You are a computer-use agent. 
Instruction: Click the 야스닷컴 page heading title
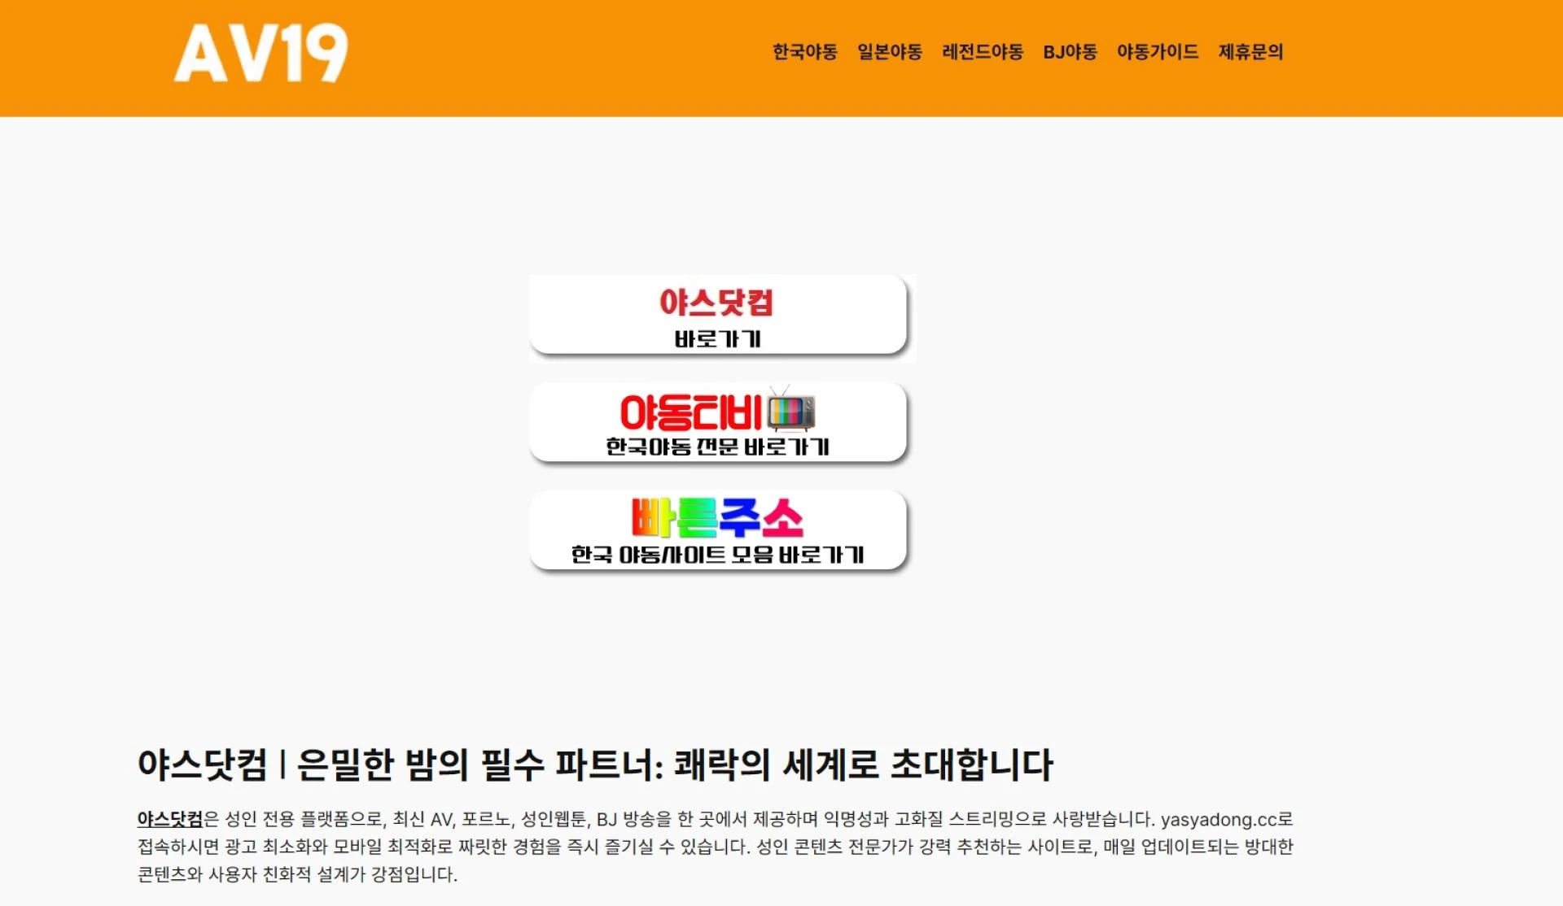coord(596,764)
